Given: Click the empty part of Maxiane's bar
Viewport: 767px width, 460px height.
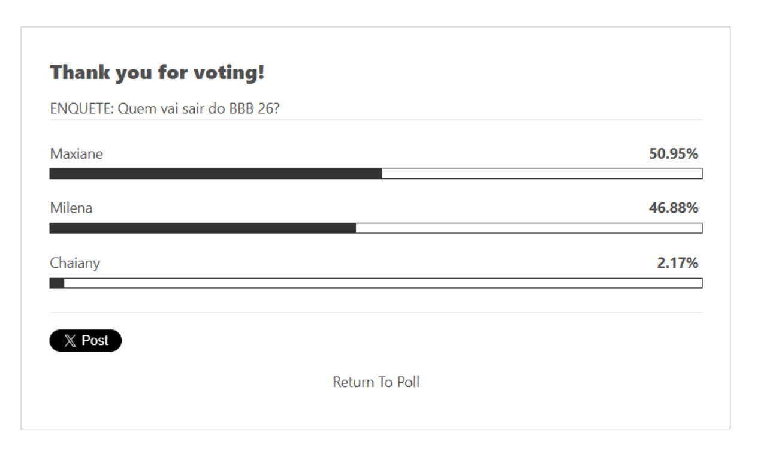Looking at the screenshot, I should point(542,174).
